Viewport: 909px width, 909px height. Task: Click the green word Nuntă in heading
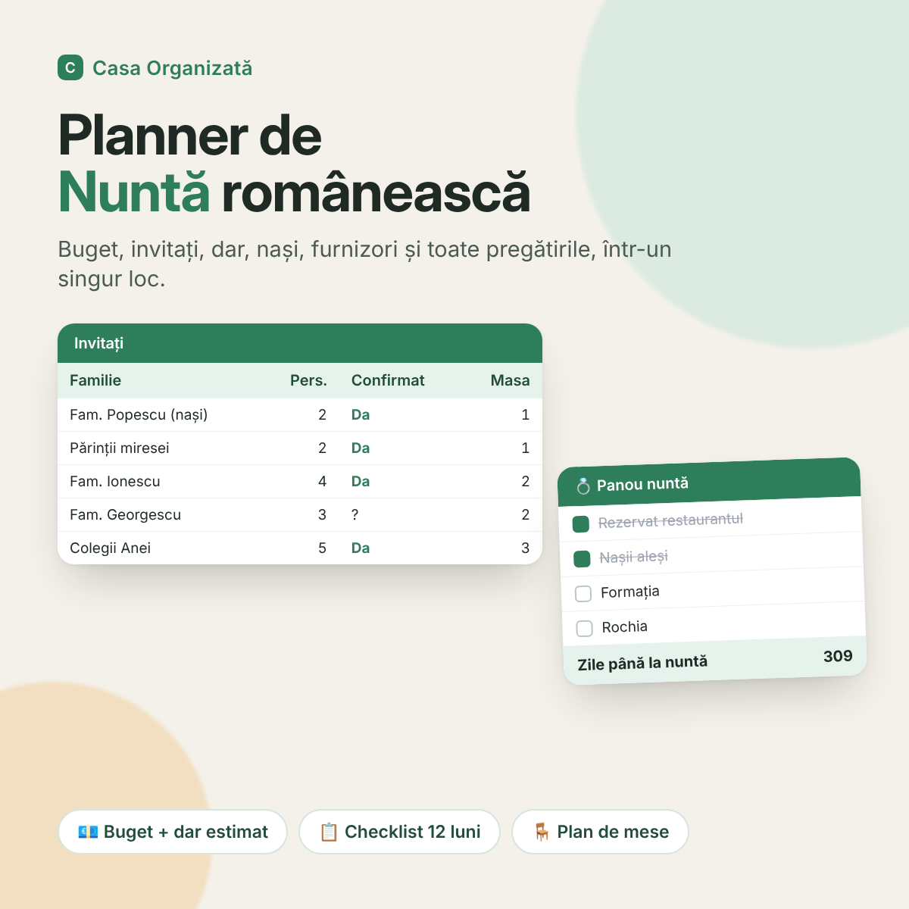coord(134,192)
